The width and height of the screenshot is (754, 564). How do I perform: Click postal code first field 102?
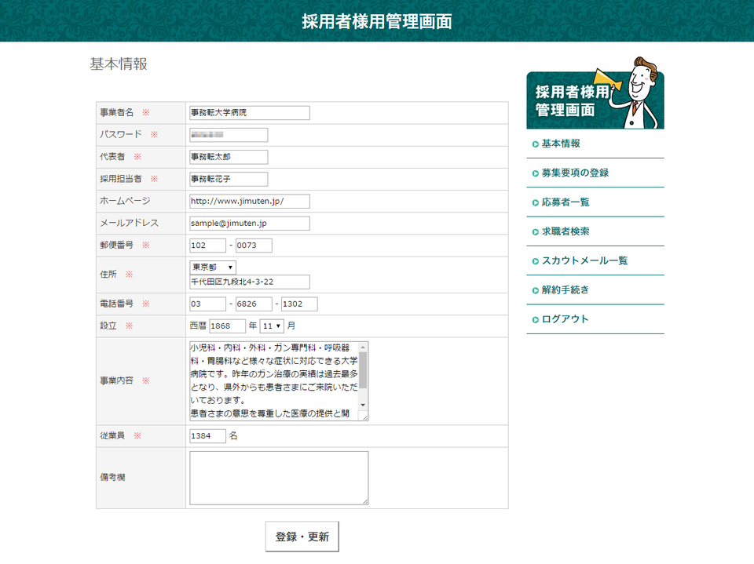click(x=207, y=246)
